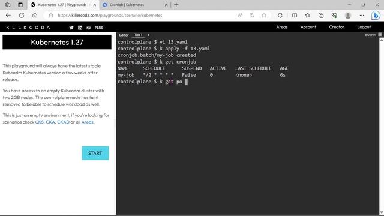Screen dimensions: 384x216
Task: Click the START button
Action: click(95, 153)
